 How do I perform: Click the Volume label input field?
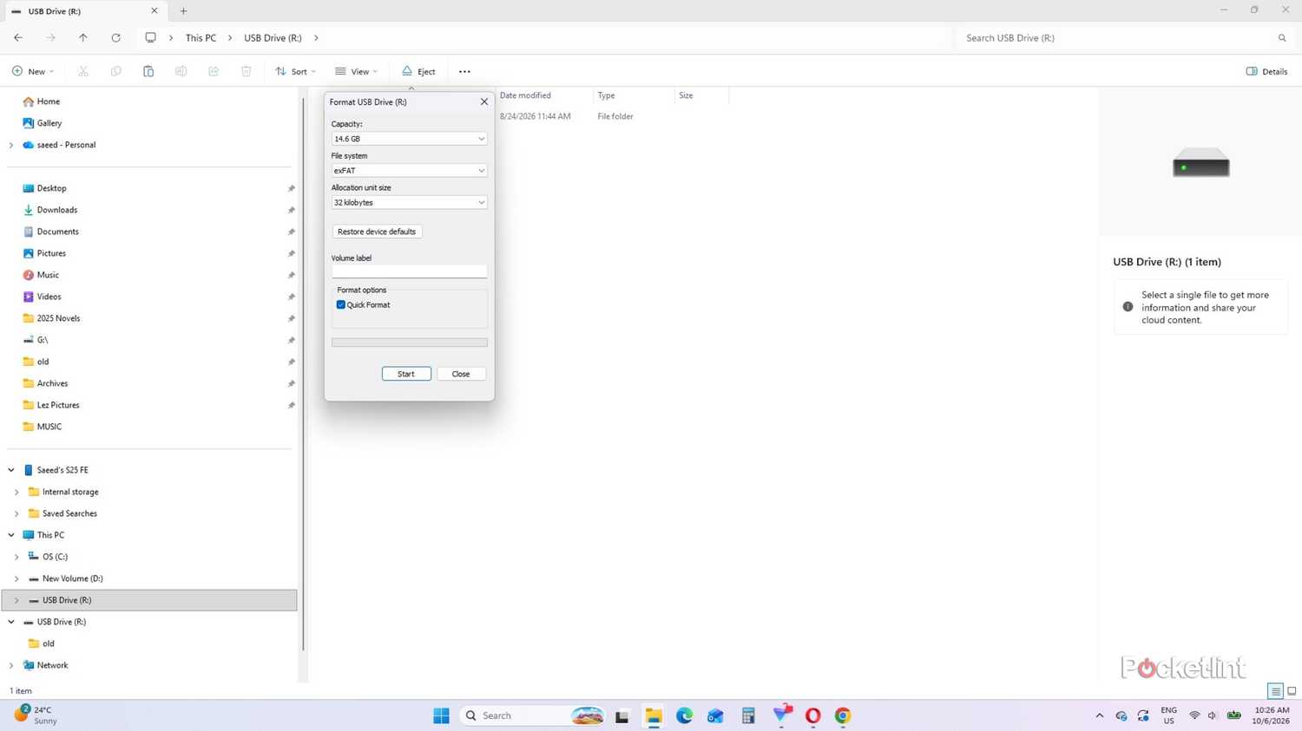click(x=409, y=271)
